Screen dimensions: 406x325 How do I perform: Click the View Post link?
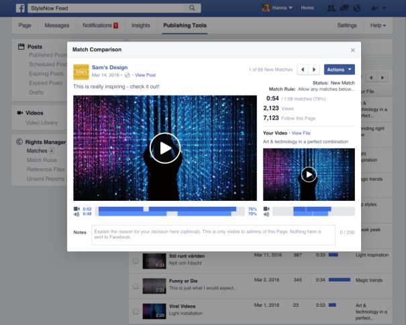pyautogui.click(x=146, y=75)
